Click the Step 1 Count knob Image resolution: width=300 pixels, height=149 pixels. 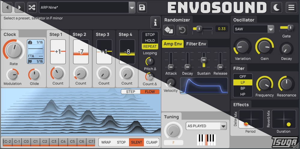coord(58,73)
